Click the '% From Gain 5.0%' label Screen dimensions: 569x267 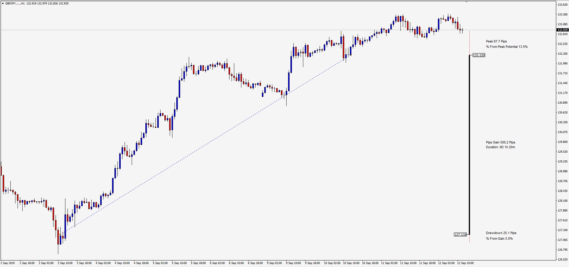(499, 239)
